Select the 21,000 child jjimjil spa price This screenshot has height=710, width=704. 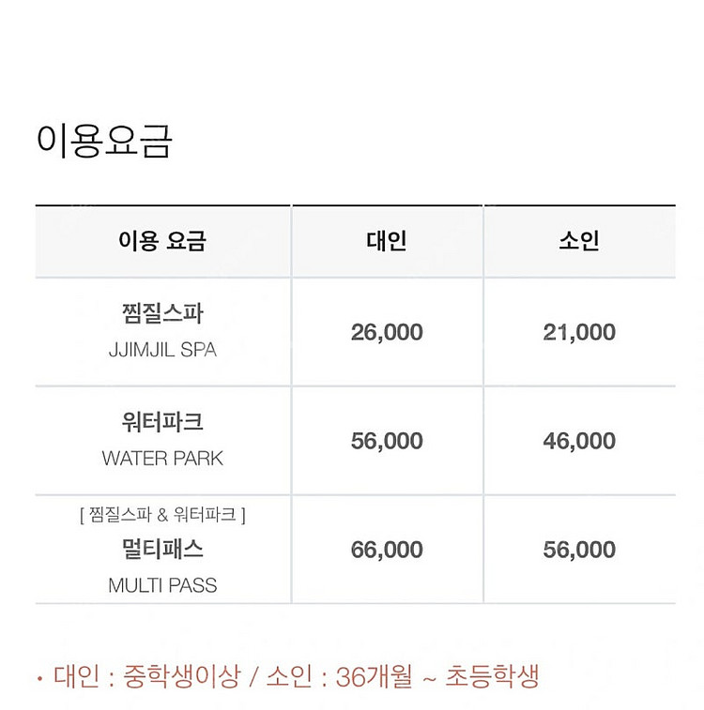[x=579, y=332]
